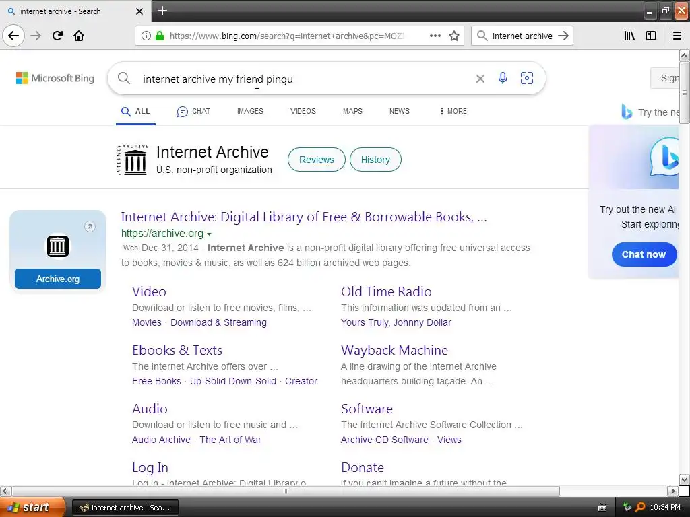The width and height of the screenshot is (690, 517).
Task: Open the Internet Archive Digital Library result title
Action: [304, 217]
